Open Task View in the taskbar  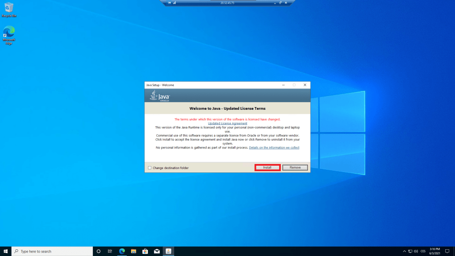click(110, 251)
